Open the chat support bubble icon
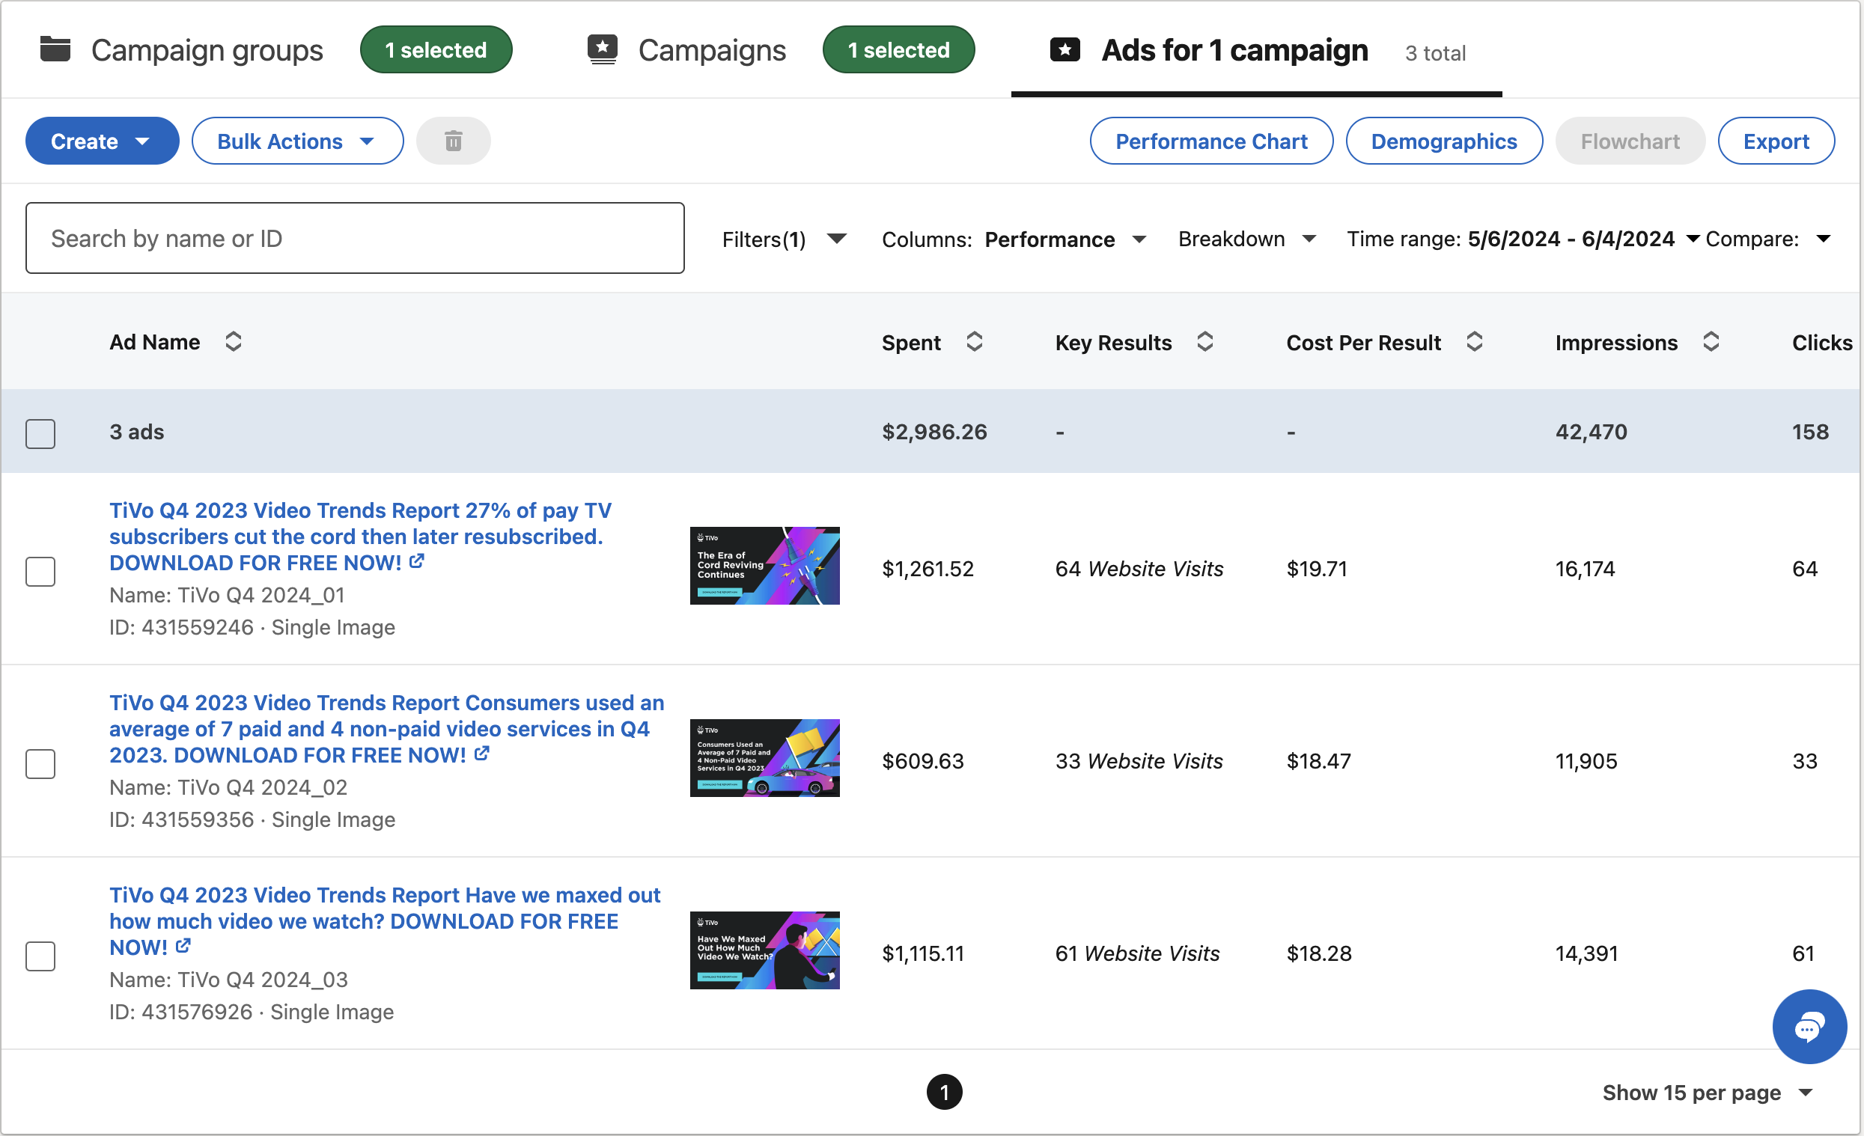Image resolution: width=1864 pixels, height=1136 pixels. point(1809,1027)
